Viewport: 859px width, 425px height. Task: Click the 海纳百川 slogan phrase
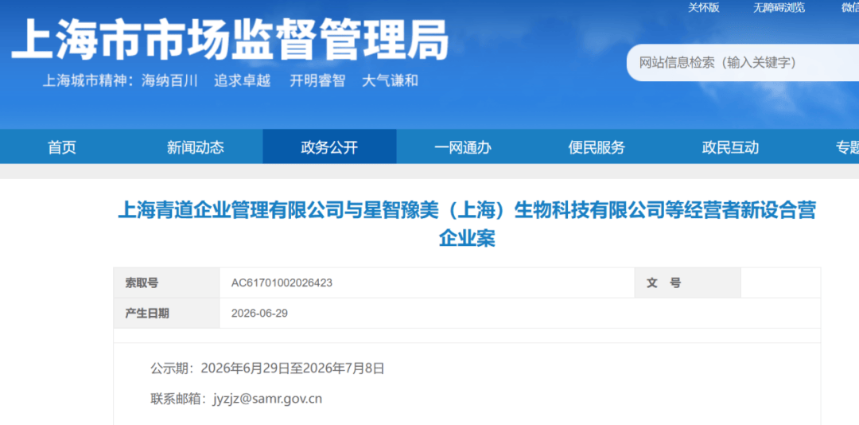click(x=169, y=80)
